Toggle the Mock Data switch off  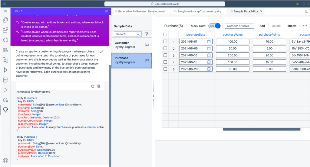214,26
